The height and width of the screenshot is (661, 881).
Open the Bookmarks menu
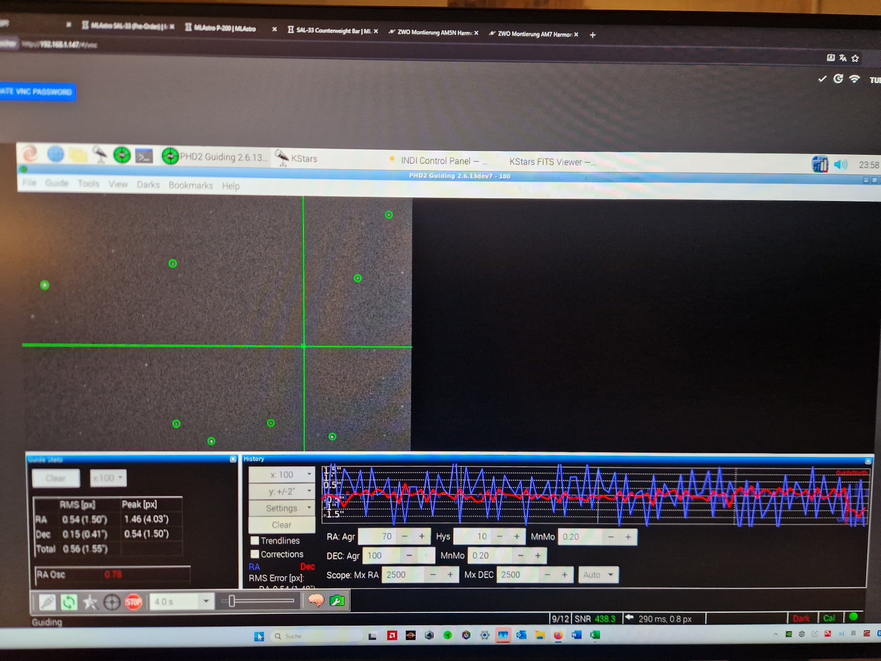coord(191,185)
